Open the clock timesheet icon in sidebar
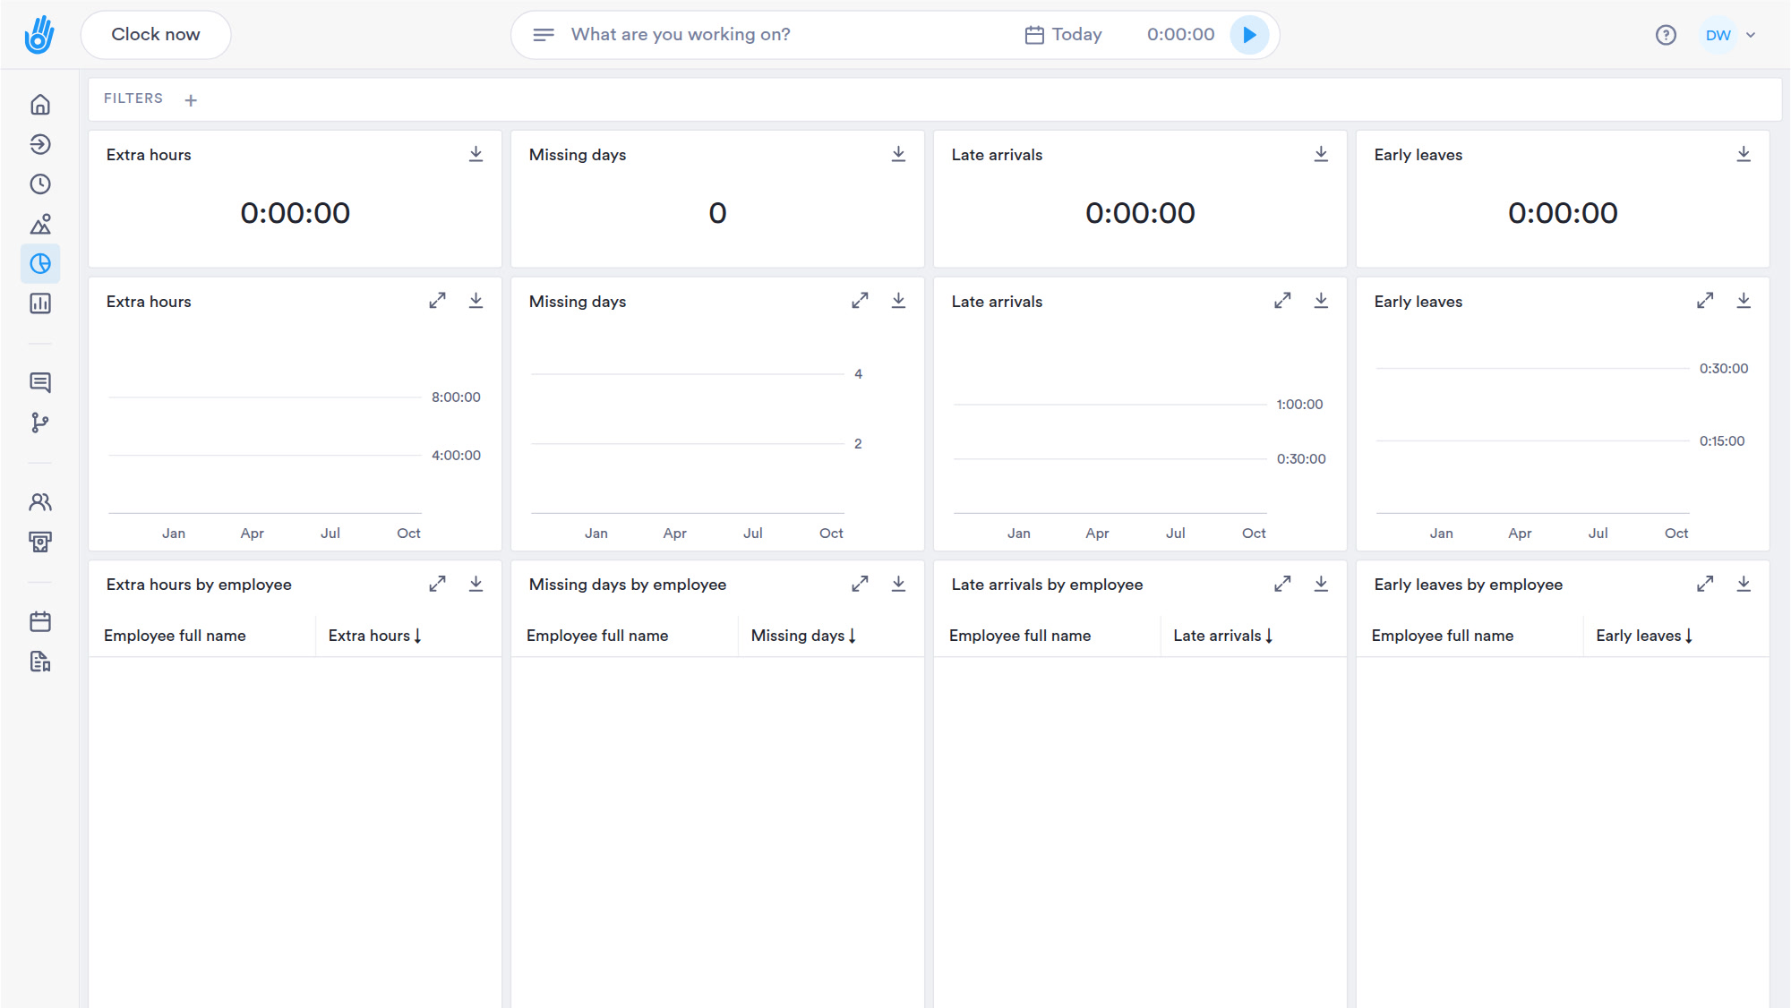The height and width of the screenshot is (1008, 1791). coord(40,184)
